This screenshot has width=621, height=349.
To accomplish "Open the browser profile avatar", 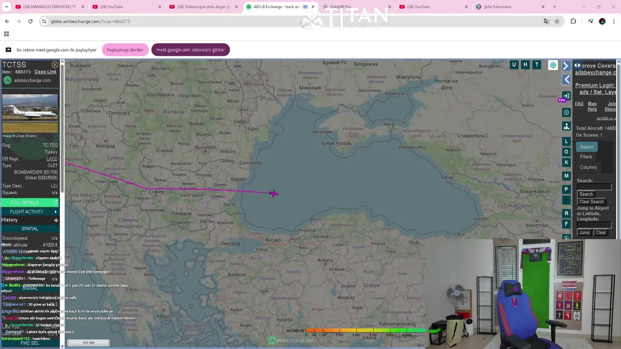I will pyautogui.click(x=602, y=21).
